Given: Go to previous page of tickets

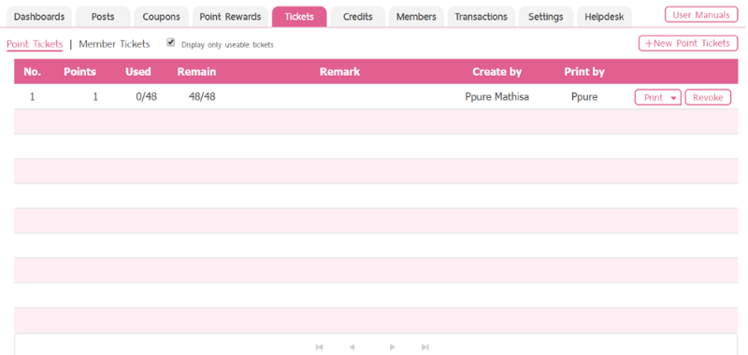Looking at the screenshot, I should point(352,347).
